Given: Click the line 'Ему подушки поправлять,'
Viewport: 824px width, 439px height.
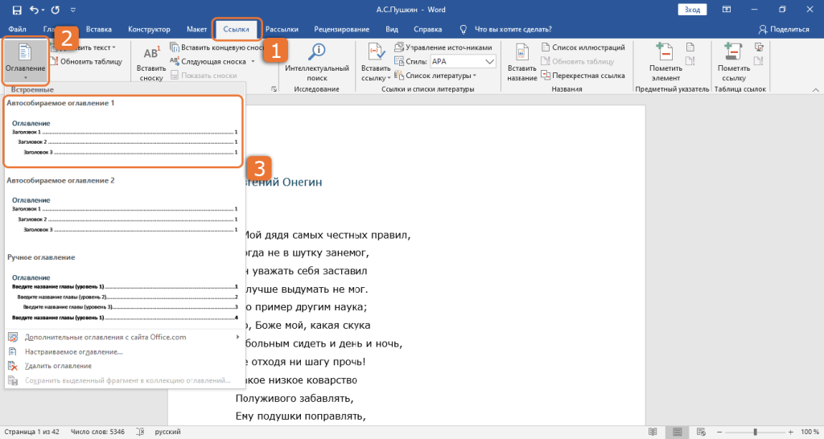Looking at the screenshot, I should point(301,416).
